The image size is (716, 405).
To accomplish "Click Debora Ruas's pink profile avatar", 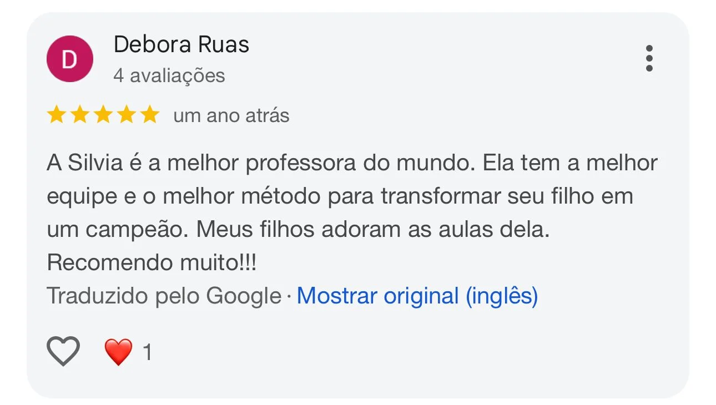I will (x=69, y=59).
